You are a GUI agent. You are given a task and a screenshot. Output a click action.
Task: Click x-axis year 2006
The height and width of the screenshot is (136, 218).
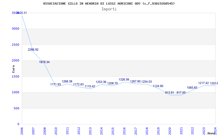(x=22, y=131)
